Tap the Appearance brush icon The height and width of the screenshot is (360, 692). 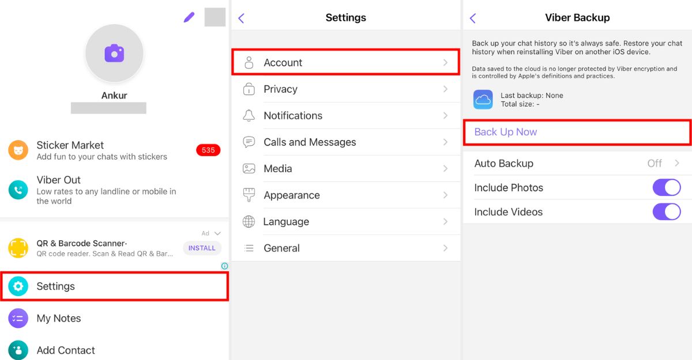click(x=249, y=195)
